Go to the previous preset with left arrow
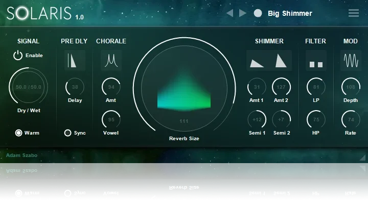The width and height of the screenshot is (368, 209). pos(229,13)
